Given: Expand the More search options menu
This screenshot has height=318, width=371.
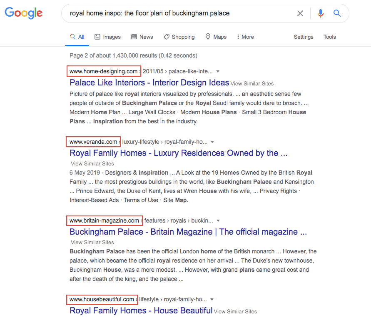Looking at the screenshot, I should (245, 37).
